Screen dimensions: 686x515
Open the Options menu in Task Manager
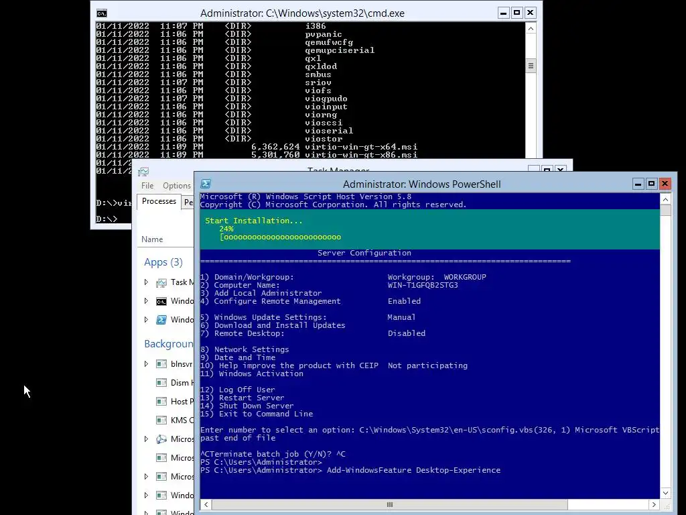point(177,186)
